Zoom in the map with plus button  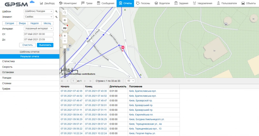(65, 36)
